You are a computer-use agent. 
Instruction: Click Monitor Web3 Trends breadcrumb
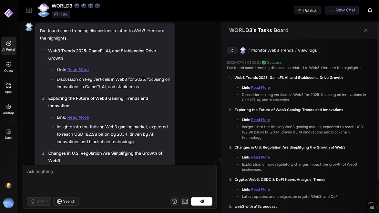point(272,50)
